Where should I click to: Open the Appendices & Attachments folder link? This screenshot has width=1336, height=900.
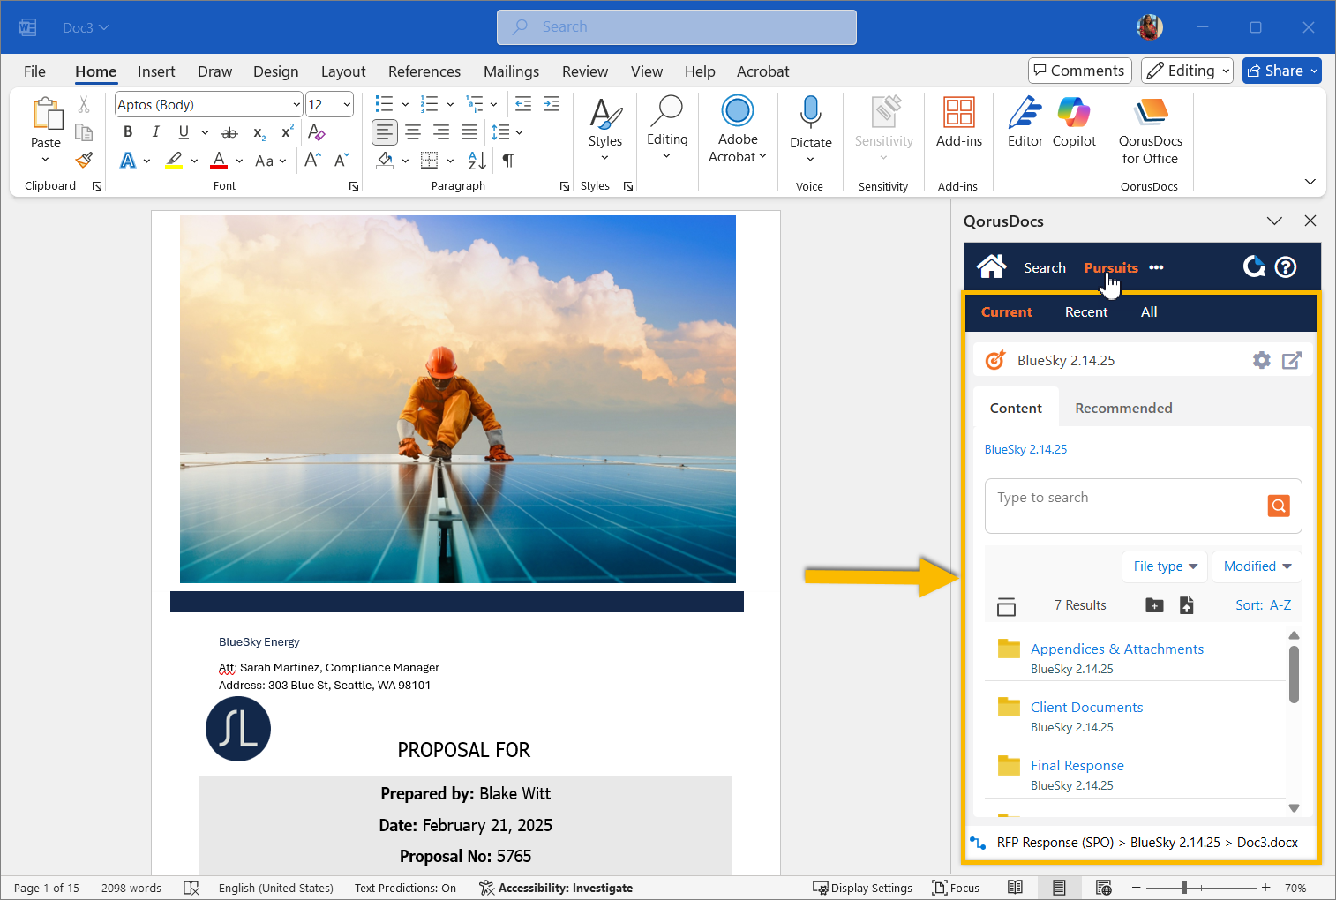(1116, 649)
